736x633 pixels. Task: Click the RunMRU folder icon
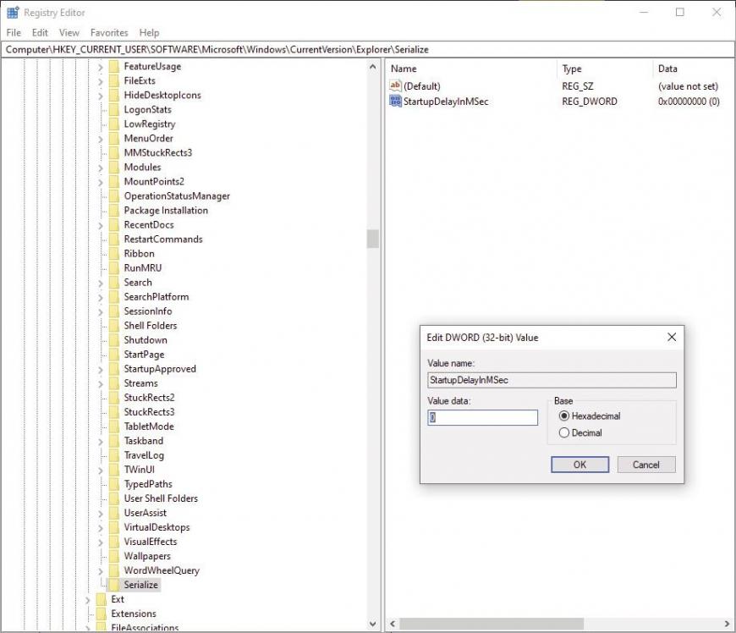coord(113,268)
